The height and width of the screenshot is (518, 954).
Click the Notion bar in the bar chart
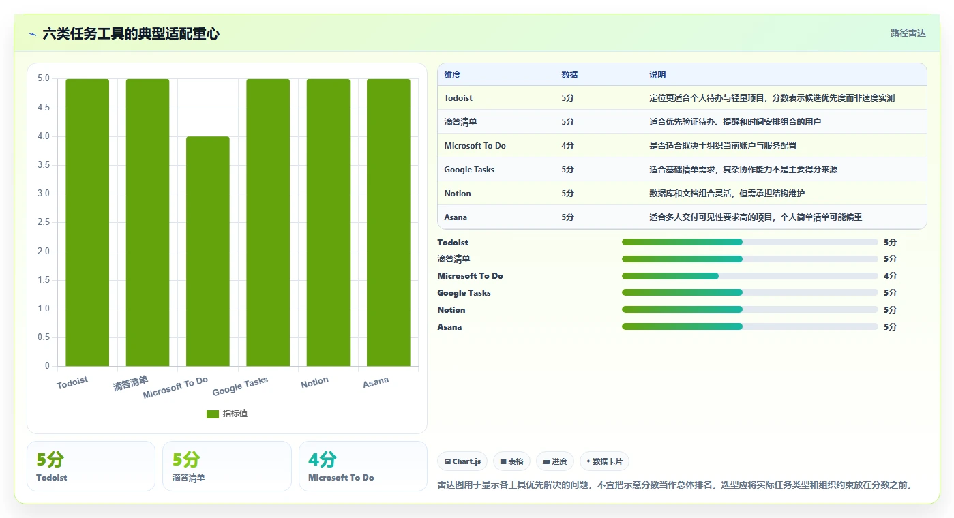pos(328,222)
